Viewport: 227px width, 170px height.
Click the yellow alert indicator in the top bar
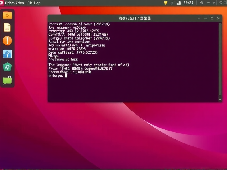tap(166, 3)
